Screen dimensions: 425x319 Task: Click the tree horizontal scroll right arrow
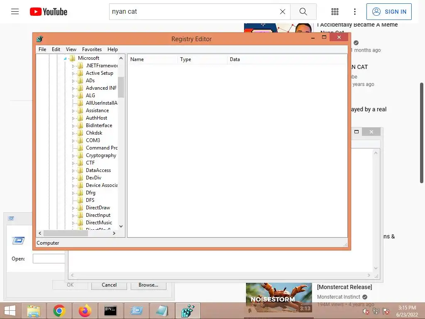[x=114, y=233]
